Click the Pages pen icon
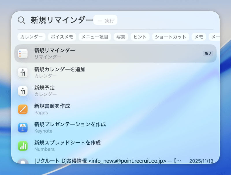This screenshot has height=175, width=231. (23, 109)
